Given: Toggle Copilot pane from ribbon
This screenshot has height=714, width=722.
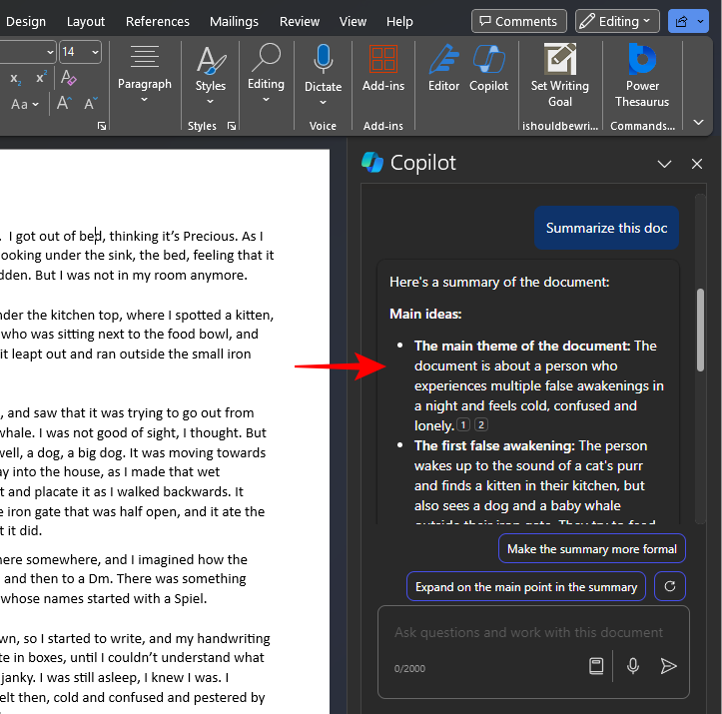Looking at the screenshot, I should (488, 68).
